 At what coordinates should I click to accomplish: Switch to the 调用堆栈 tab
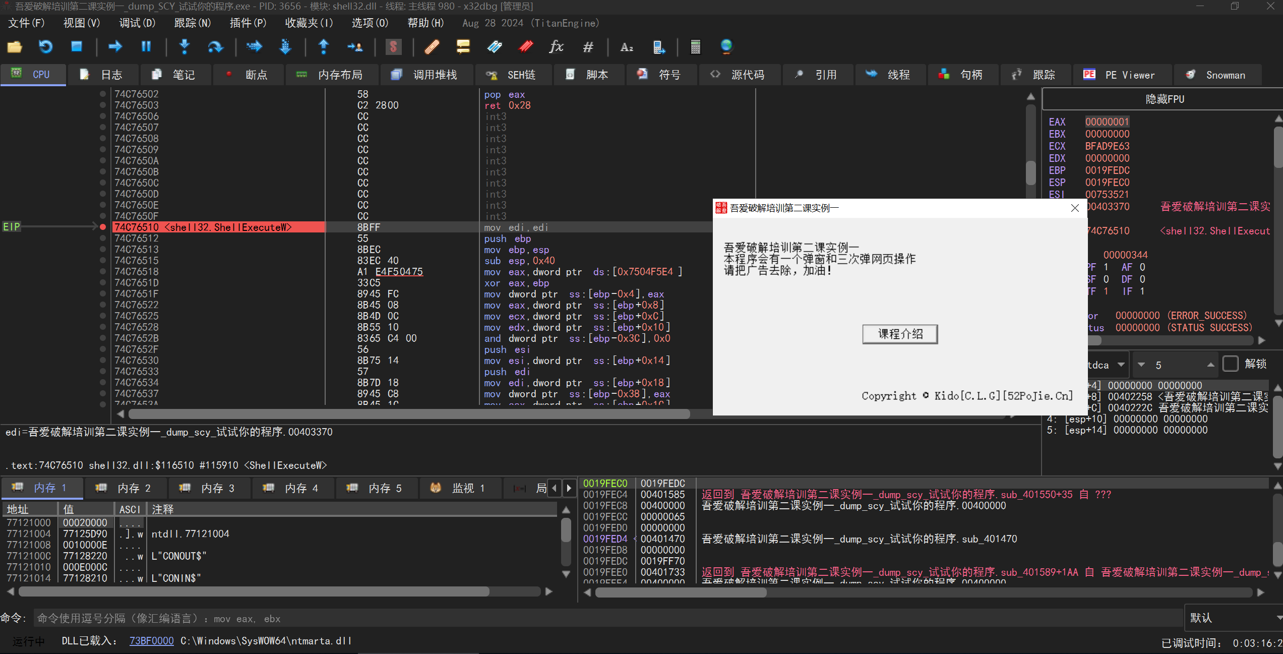[426, 75]
